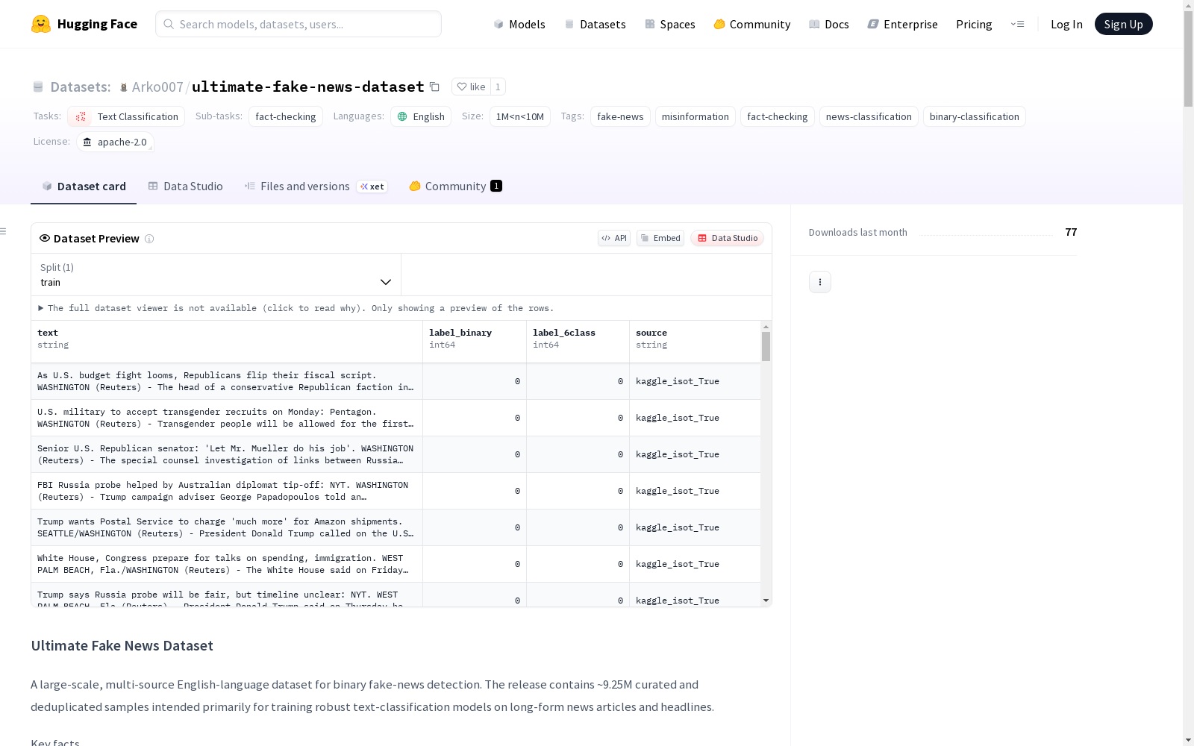Click the Datasets breadcrumb link
The height and width of the screenshot is (746, 1194).
coord(80,87)
